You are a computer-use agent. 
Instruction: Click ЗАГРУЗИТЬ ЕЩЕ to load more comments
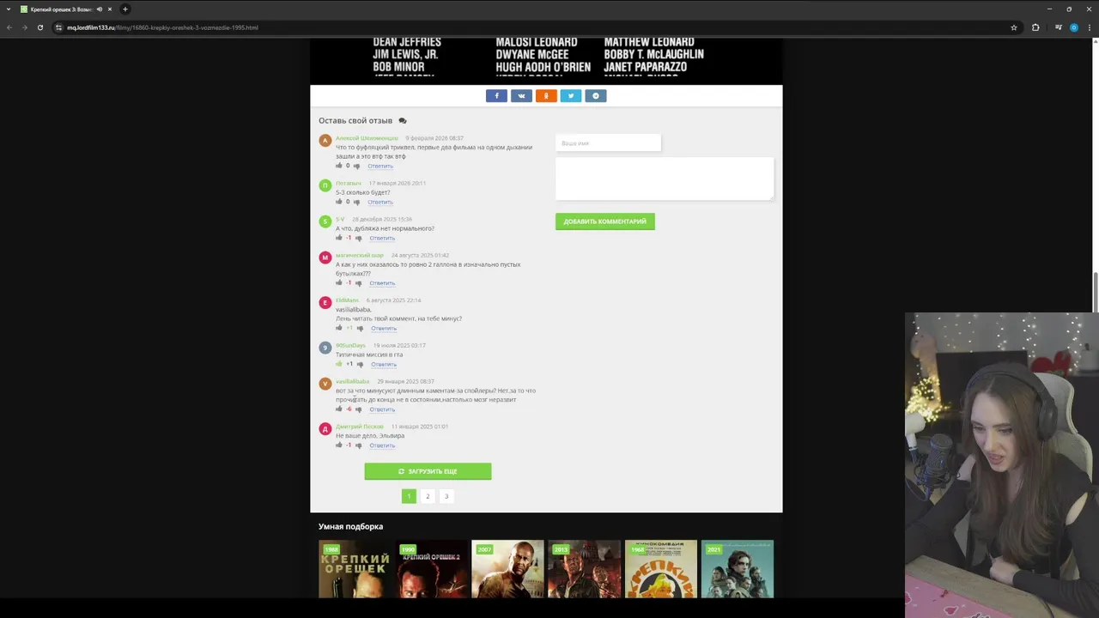click(428, 471)
